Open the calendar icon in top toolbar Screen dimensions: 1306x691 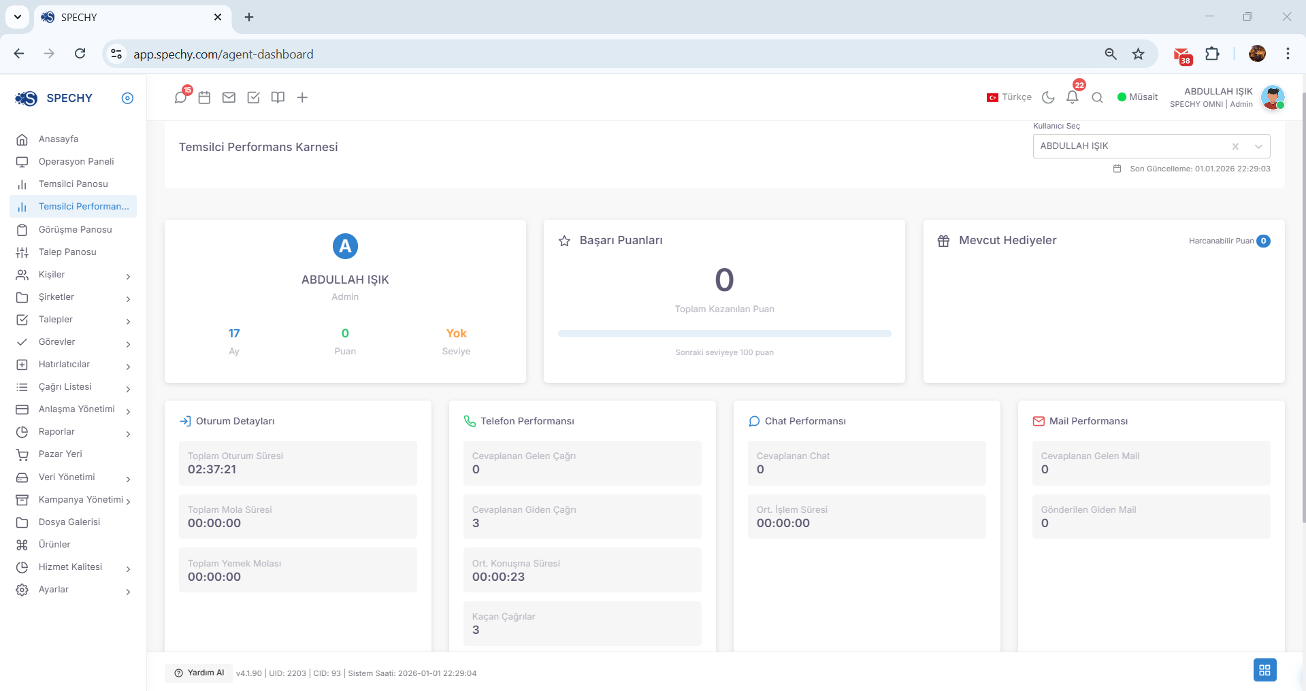click(204, 97)
